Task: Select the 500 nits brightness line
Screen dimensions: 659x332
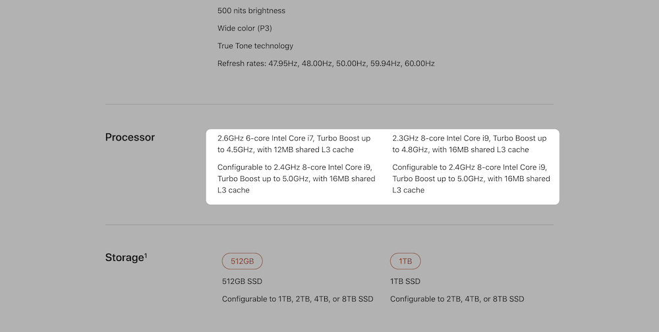Action: tap(251, 11)
